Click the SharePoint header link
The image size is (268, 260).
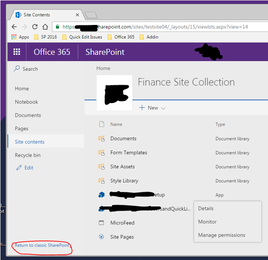(105, 52)
